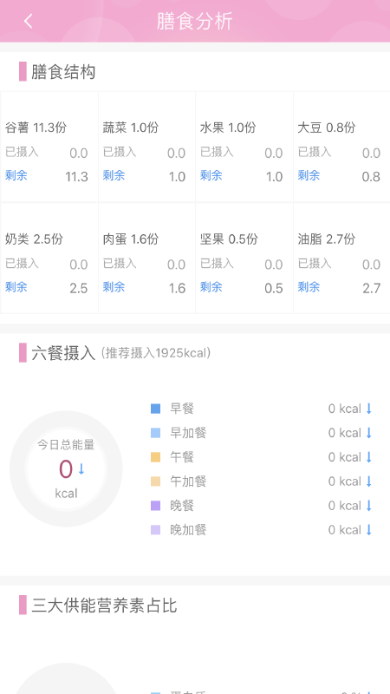Tap the 剩余 link under 坚果
This screenshot has width=390, height=694.
[x=211, y=287]
